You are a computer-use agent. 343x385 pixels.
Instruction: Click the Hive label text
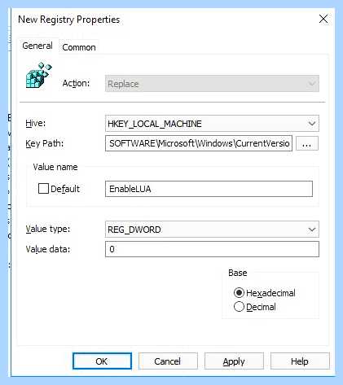36,123
